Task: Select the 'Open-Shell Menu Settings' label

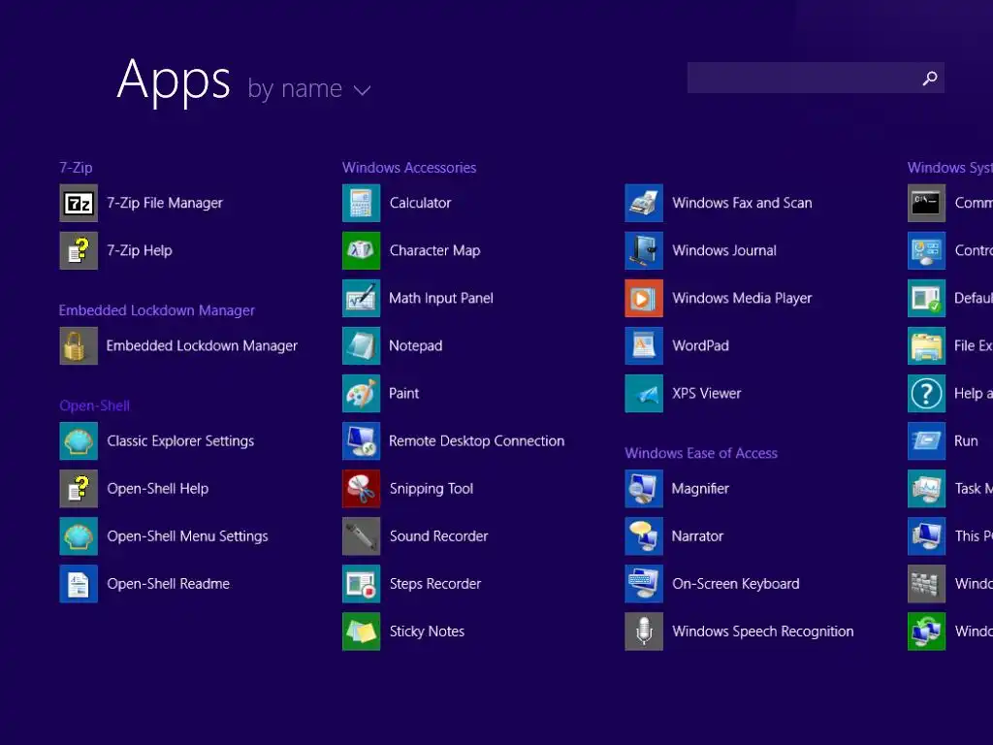Action: (x=187, y=535)
